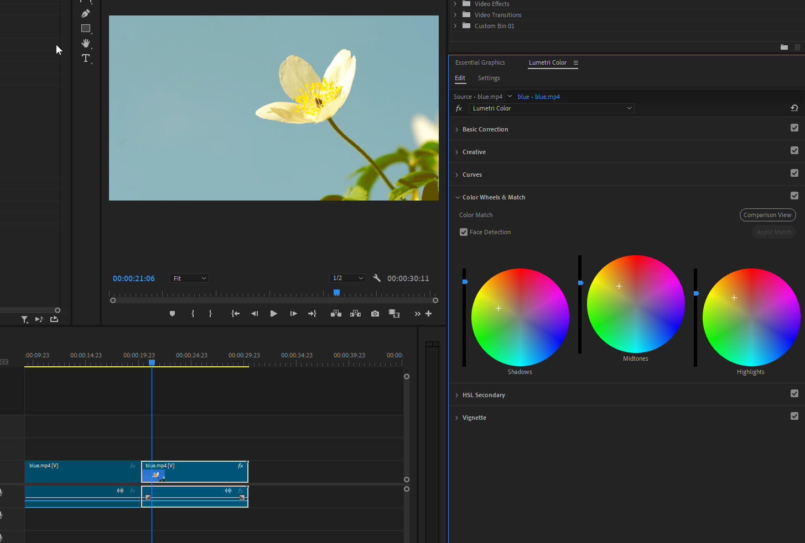Switch to the Essential Graphics tab

pyautogui.click(x=480, y=62)
